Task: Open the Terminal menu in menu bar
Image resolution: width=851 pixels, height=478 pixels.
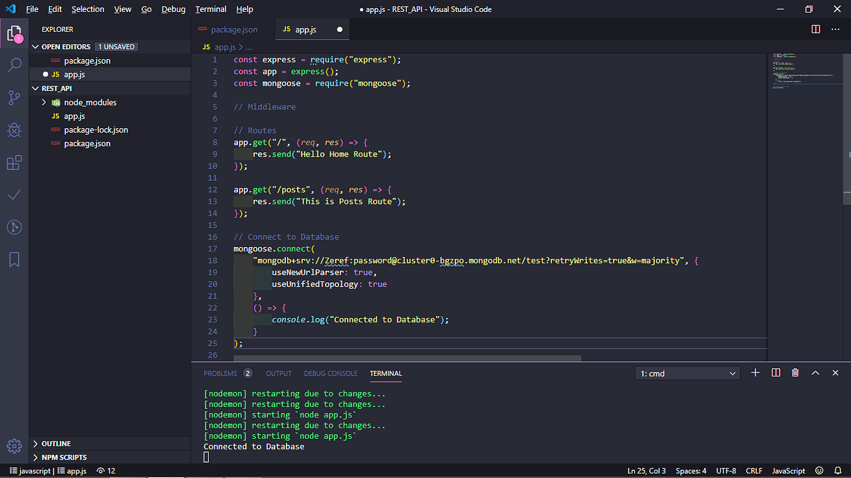Action: pos(210,9)
